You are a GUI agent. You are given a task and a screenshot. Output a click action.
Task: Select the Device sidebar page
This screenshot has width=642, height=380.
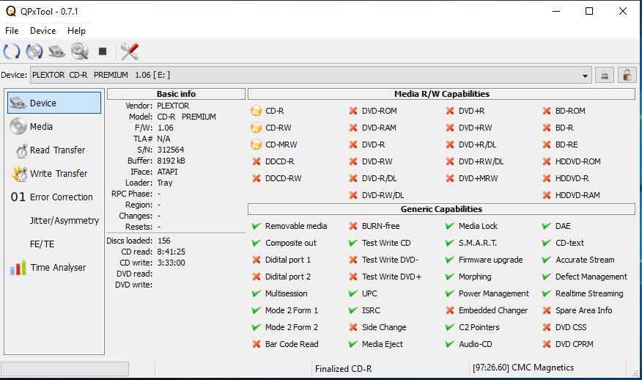(x=54, y=103)
